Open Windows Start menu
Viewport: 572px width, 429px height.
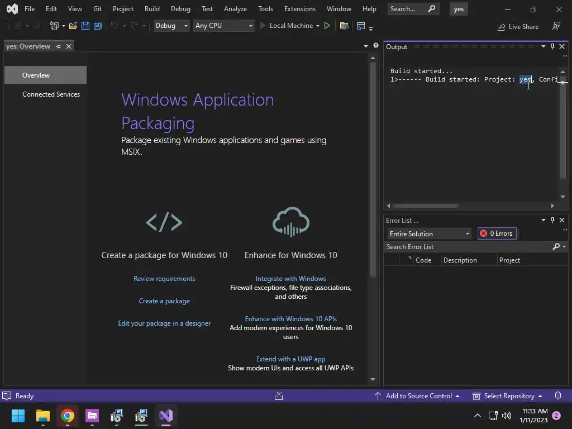tap(18, 416)
